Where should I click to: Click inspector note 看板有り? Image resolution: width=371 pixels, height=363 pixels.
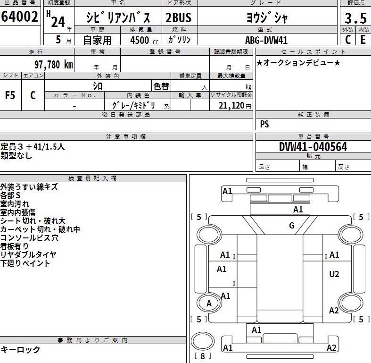[15, 246]
